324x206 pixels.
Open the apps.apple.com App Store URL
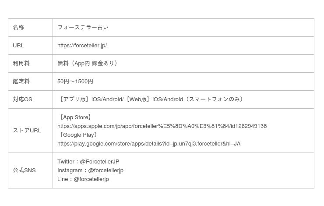(x=162, y=126)
